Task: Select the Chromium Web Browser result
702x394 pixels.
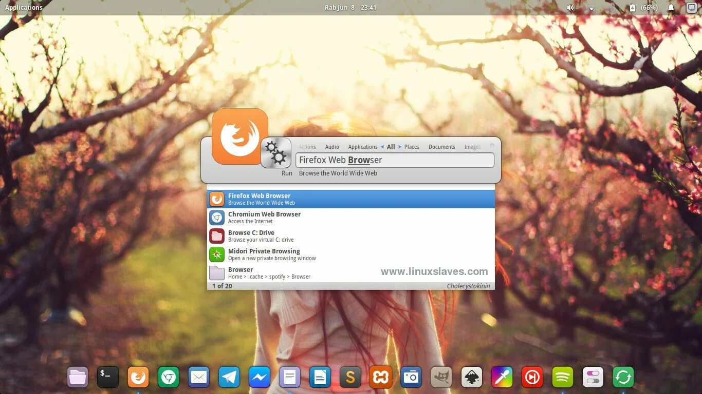Action: coord(351,218)
